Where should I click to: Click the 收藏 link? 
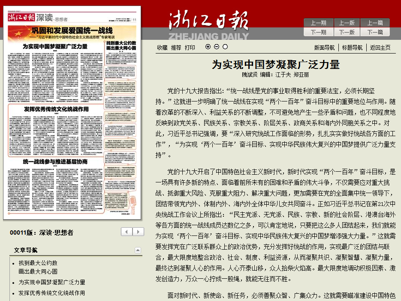(x=162, y=48)
